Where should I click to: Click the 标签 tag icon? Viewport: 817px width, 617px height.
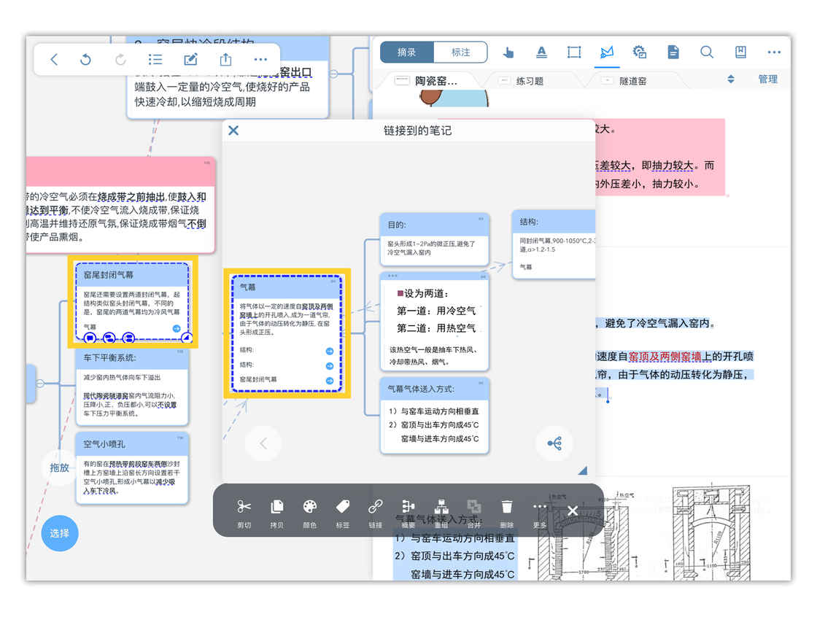342,507
